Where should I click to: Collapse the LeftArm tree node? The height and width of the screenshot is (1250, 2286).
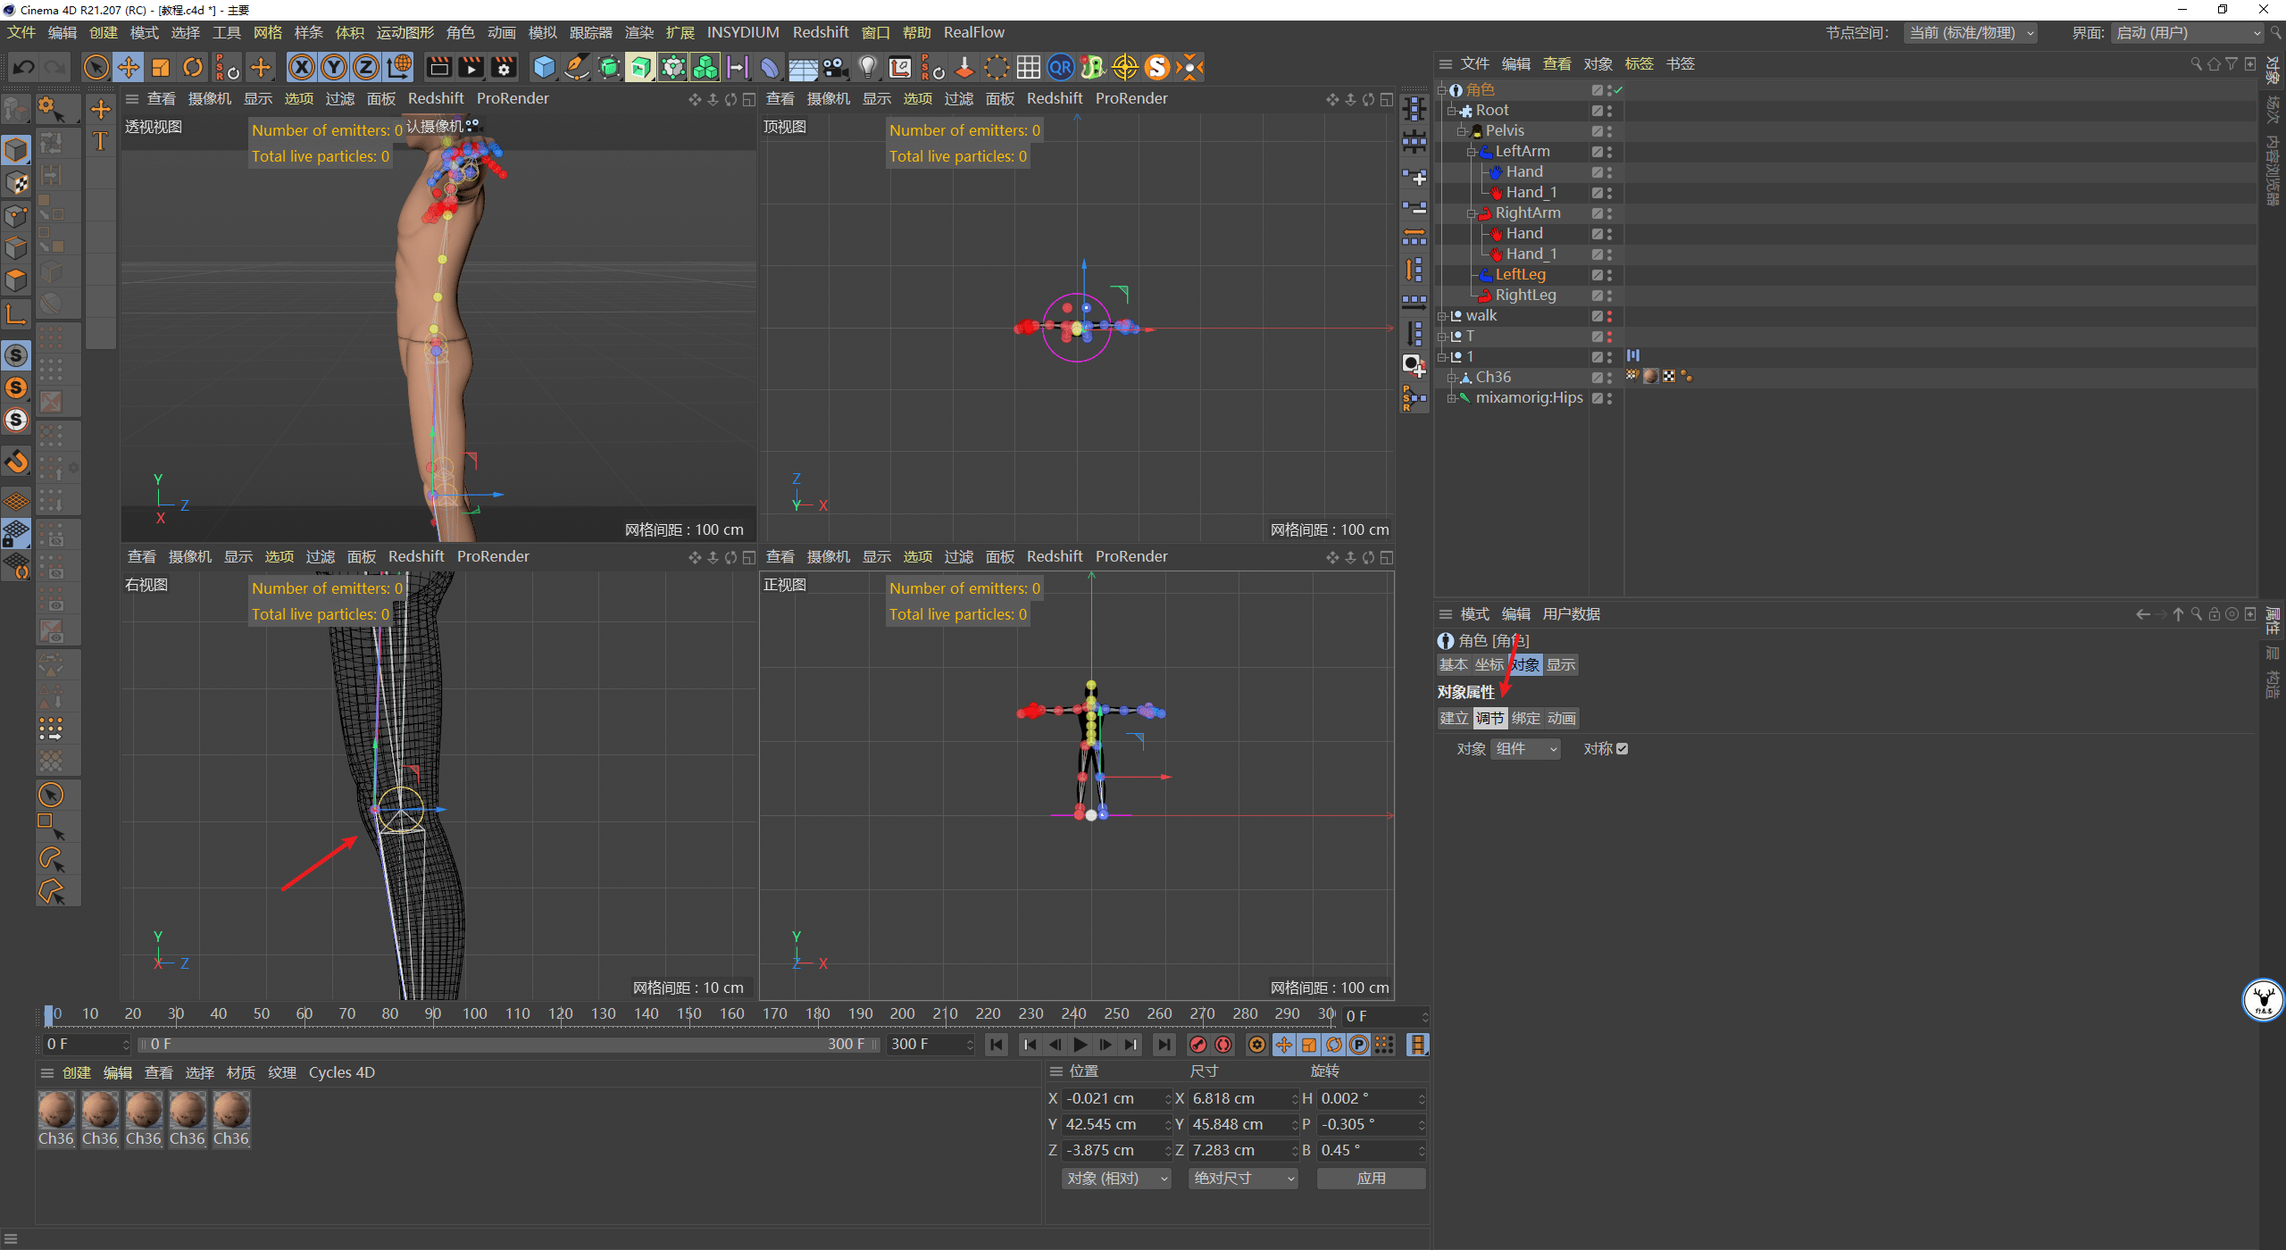pos(1471,152)
